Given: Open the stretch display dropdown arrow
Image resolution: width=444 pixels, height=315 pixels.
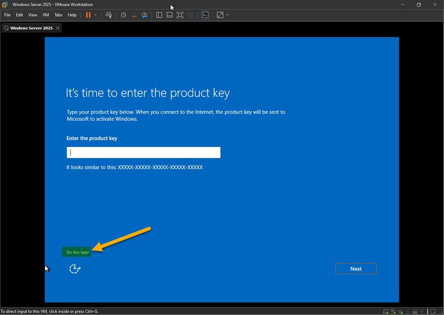Looking at the screenshot, I should click(228, 15).
